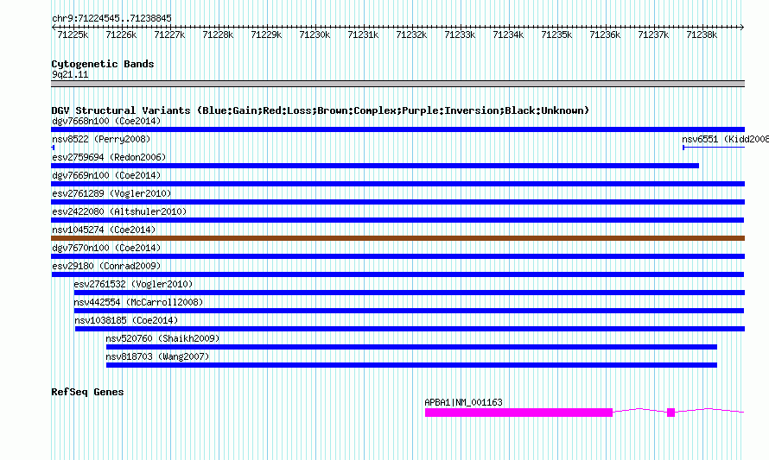
Task: Click the esv2422080 (Altshuler2010) variant bar
Action: point(397,220)
